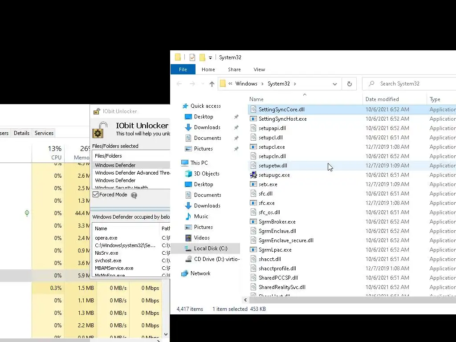The height and width of the screenshot is (342, 456).
Task: Click the horizontal scrollbar left arrow in Explorer
Action: (245, 300)
